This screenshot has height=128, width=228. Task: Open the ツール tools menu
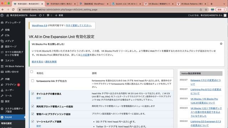point(8,96)
